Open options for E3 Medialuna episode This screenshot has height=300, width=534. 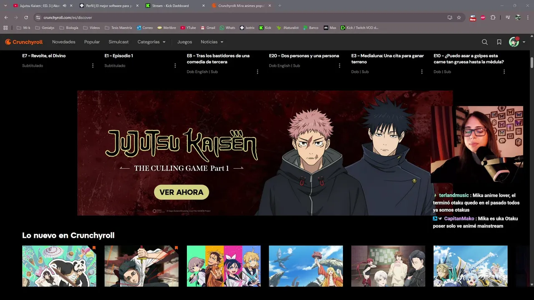(421, 72)
